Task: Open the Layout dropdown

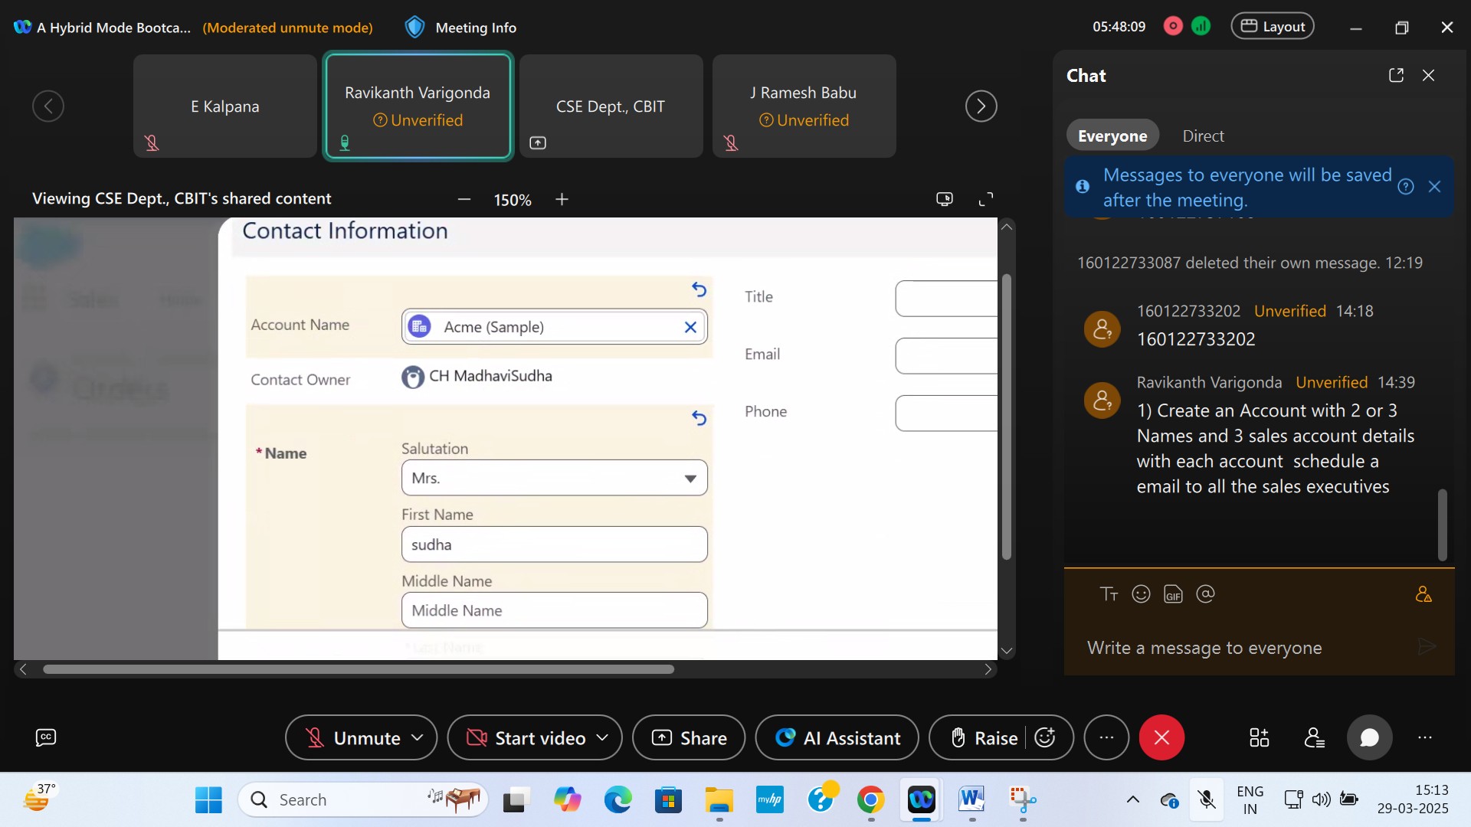Action: pos(1273,27)
